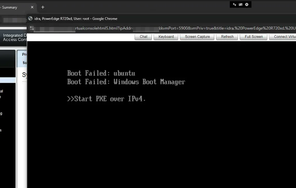Open the virtual Keyboard button

(166, 37)
